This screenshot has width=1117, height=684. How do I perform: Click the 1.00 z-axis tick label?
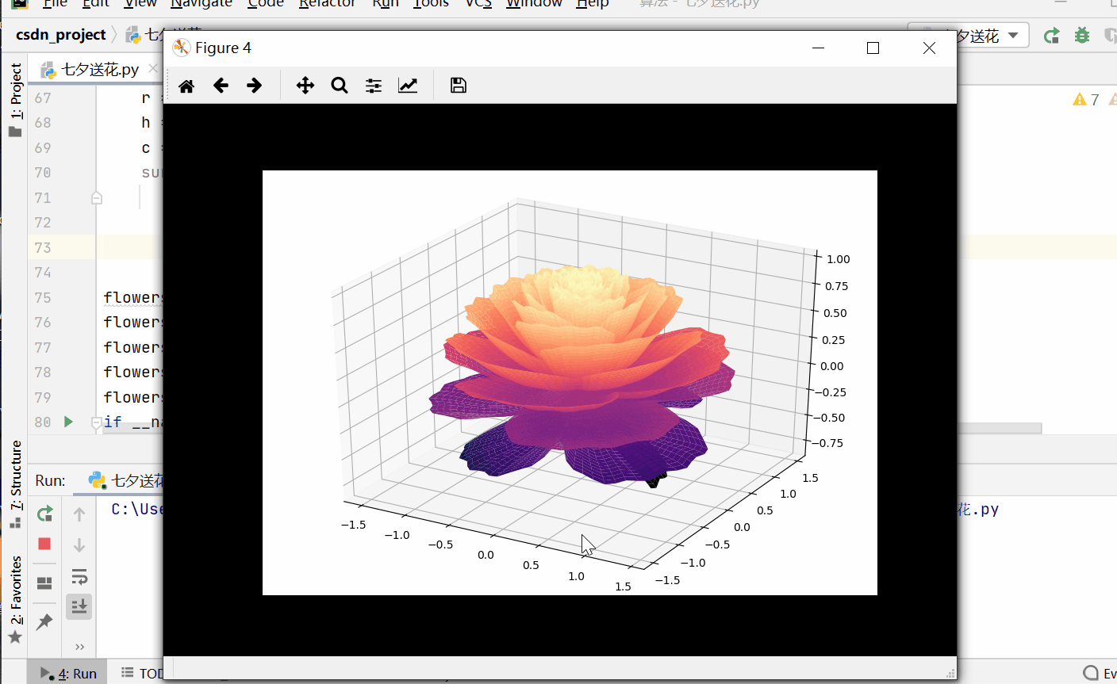point(838,259)
